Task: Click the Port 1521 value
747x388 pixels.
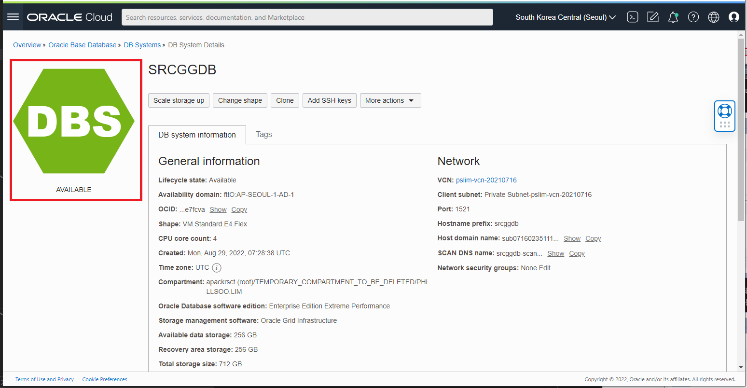Action: pos(463,209)
